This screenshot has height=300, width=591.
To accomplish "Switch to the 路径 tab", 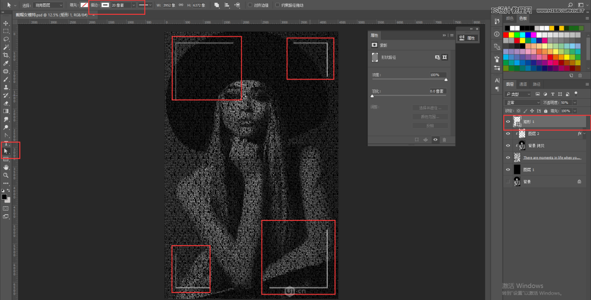I will (x=537, y=84).
